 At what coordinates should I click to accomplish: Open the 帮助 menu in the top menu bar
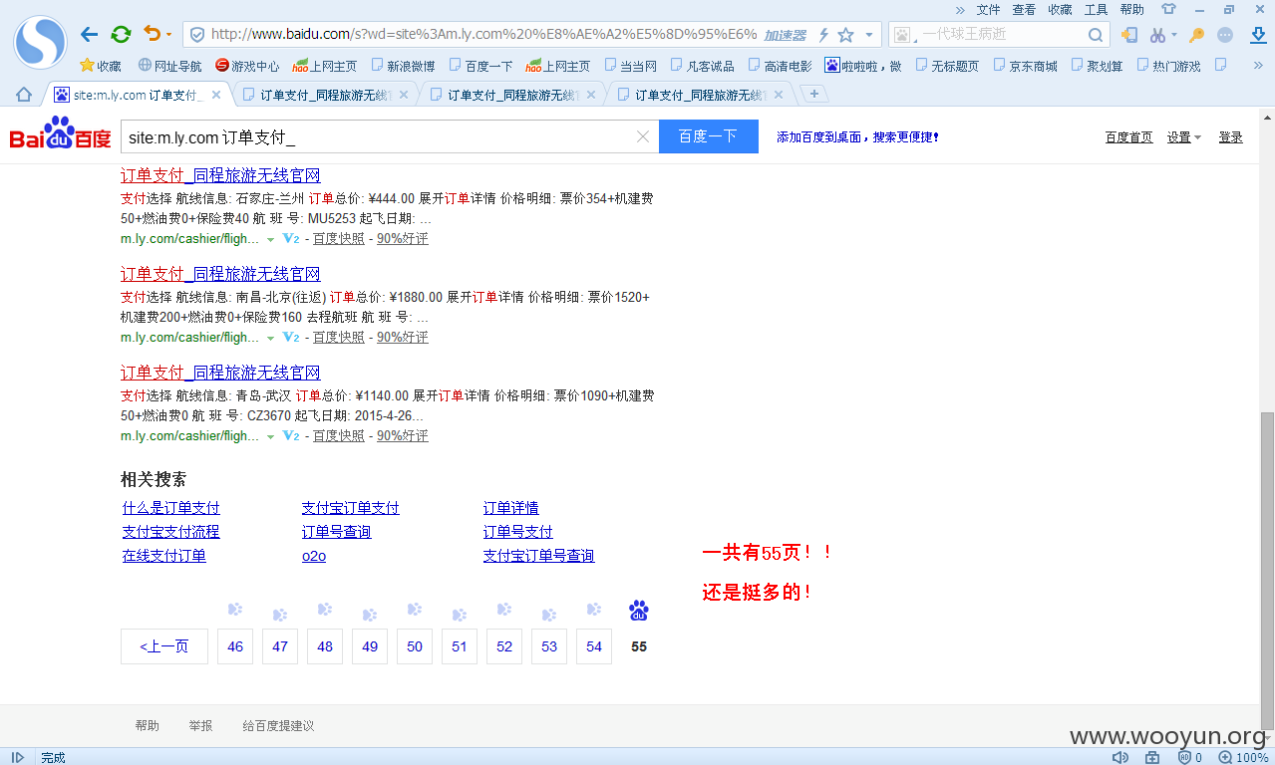pyautogui.click(x=1131, y=9)
